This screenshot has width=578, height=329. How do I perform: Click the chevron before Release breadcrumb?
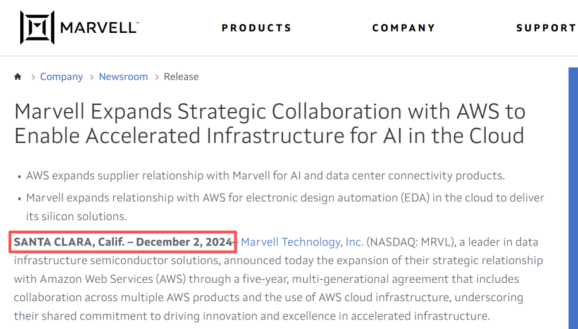pos(157,77)
